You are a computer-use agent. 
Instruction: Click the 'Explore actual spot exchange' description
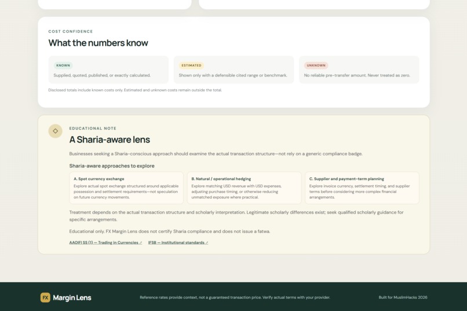(x=126, y=192)
